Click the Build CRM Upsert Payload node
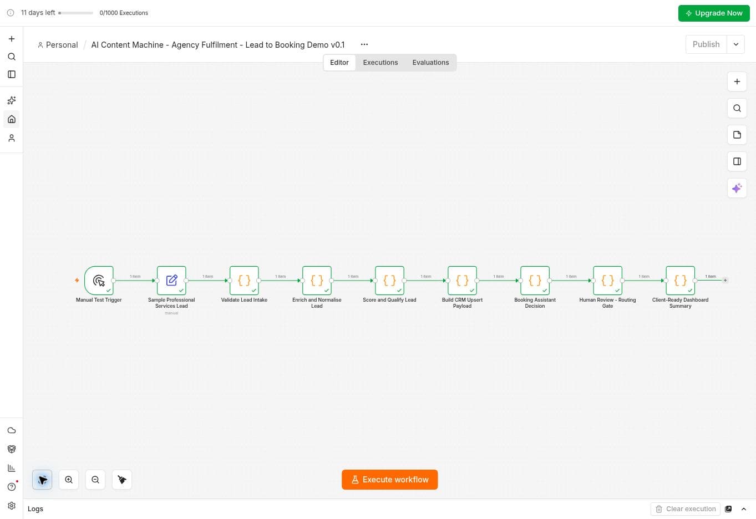 [462, 281]
